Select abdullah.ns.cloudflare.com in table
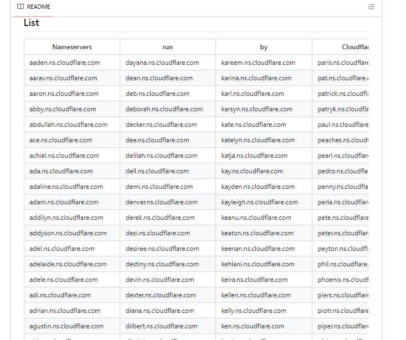Screen dimensions: 406x340 [x=69, y=125]
